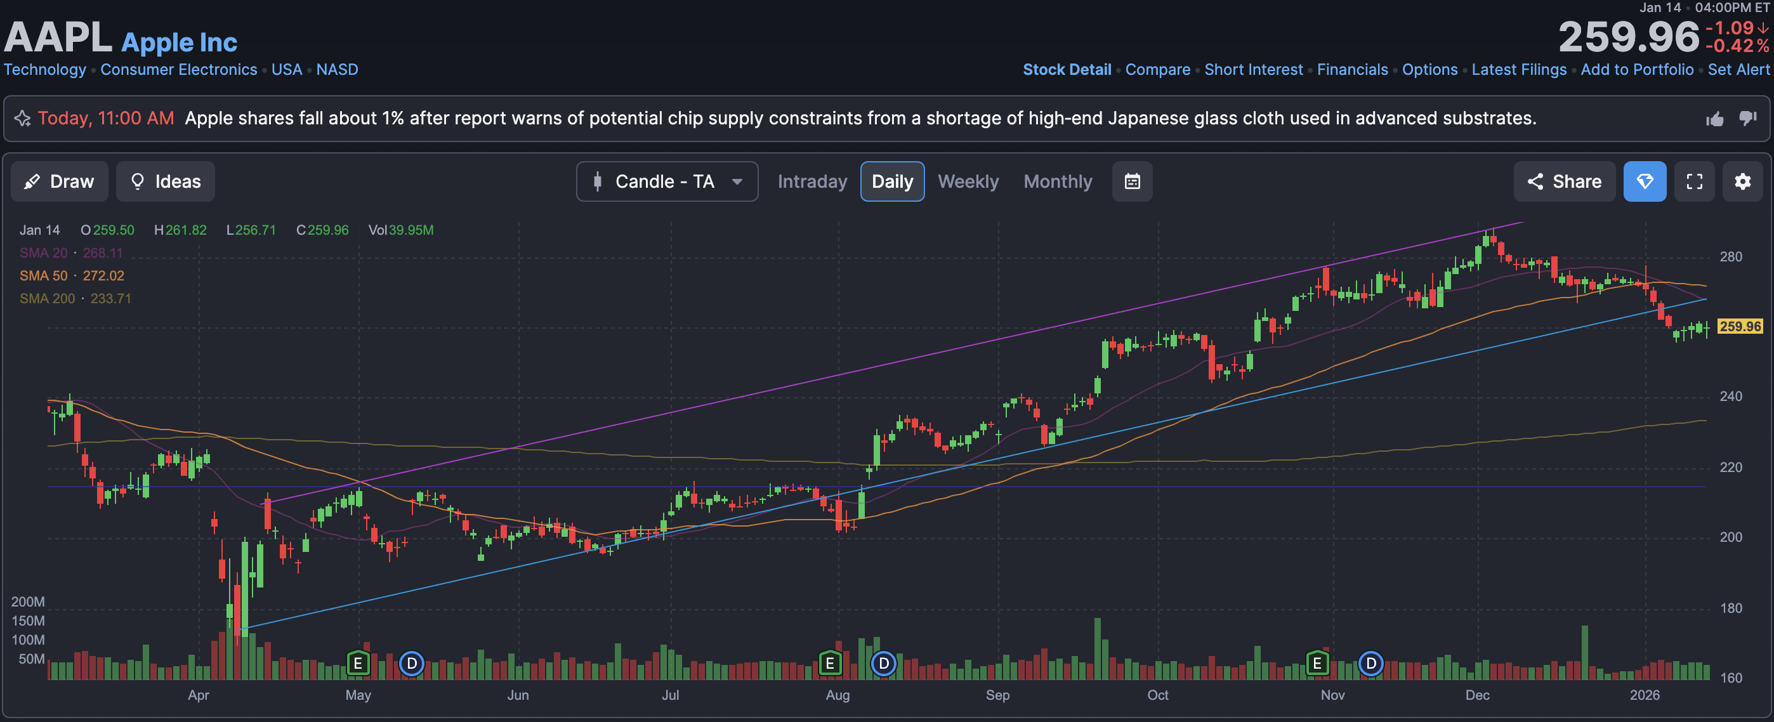Switch chart to Intraday timeframe
Screen dimensions: 1774x722
click(x=812, y=182)
